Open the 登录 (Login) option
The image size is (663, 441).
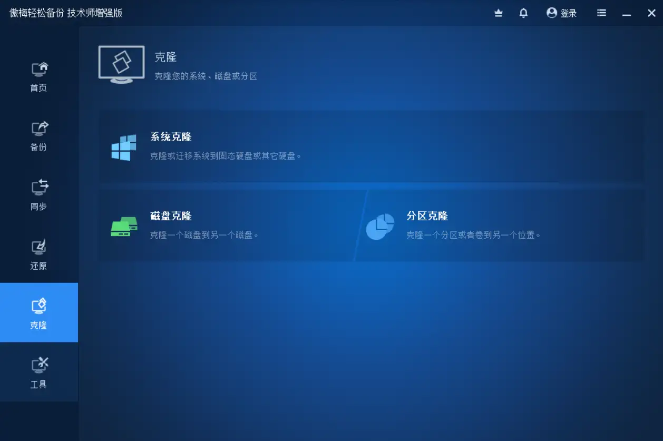(x=568, y=13)
